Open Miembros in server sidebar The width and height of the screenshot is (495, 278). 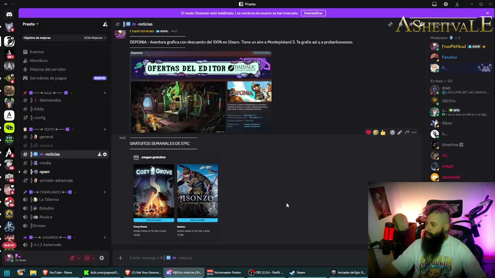tap(39, 61)
